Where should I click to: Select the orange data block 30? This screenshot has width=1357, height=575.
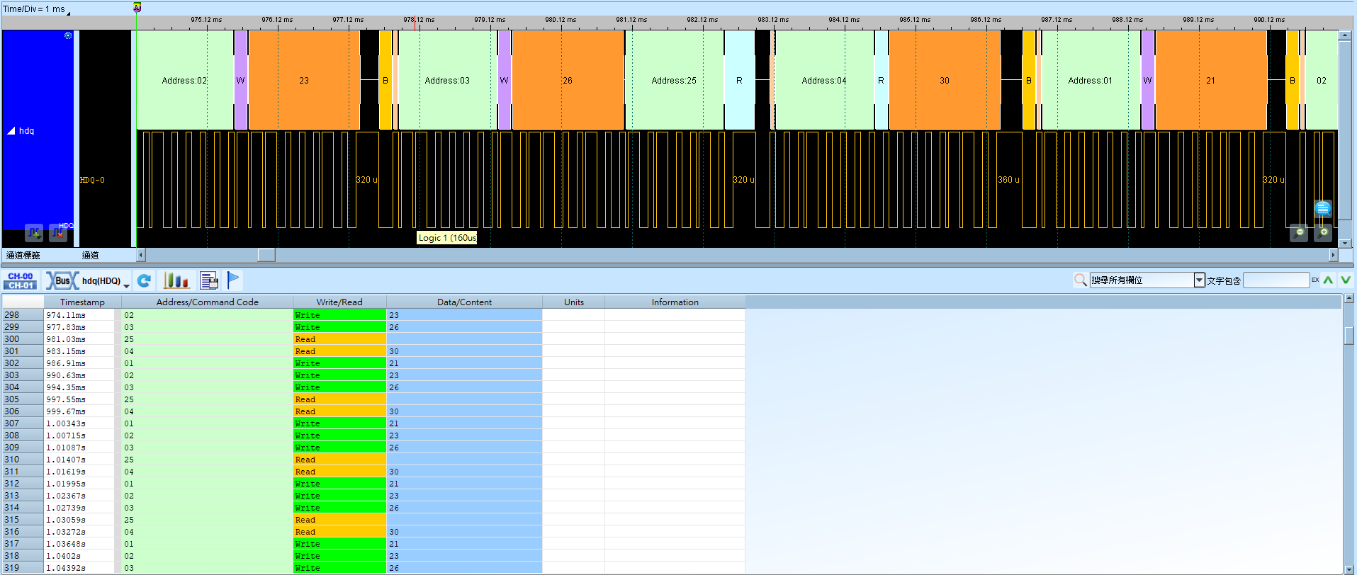tap(945, 80)
